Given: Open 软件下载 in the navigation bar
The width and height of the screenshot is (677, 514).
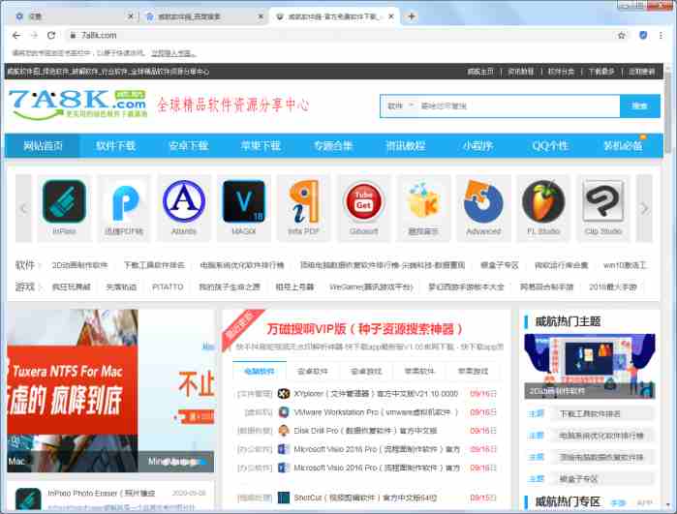Looking at the screenshot, I should 115,145.
